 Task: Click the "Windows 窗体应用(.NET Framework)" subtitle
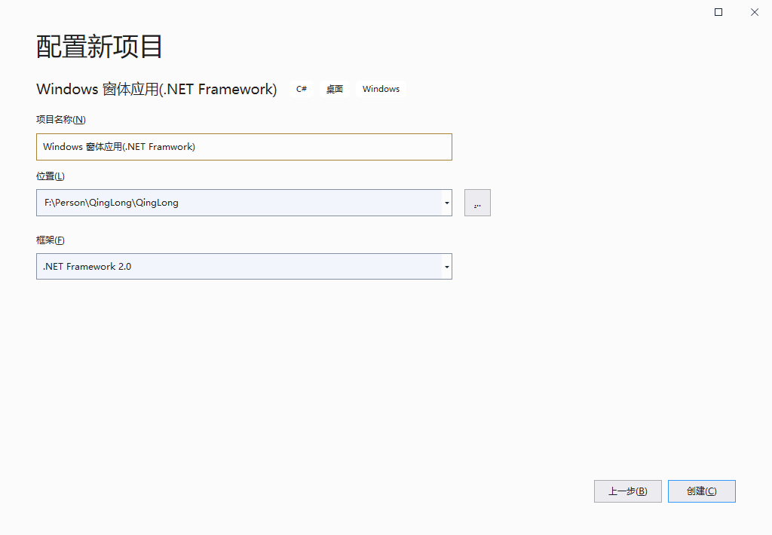tap(156, 88)
